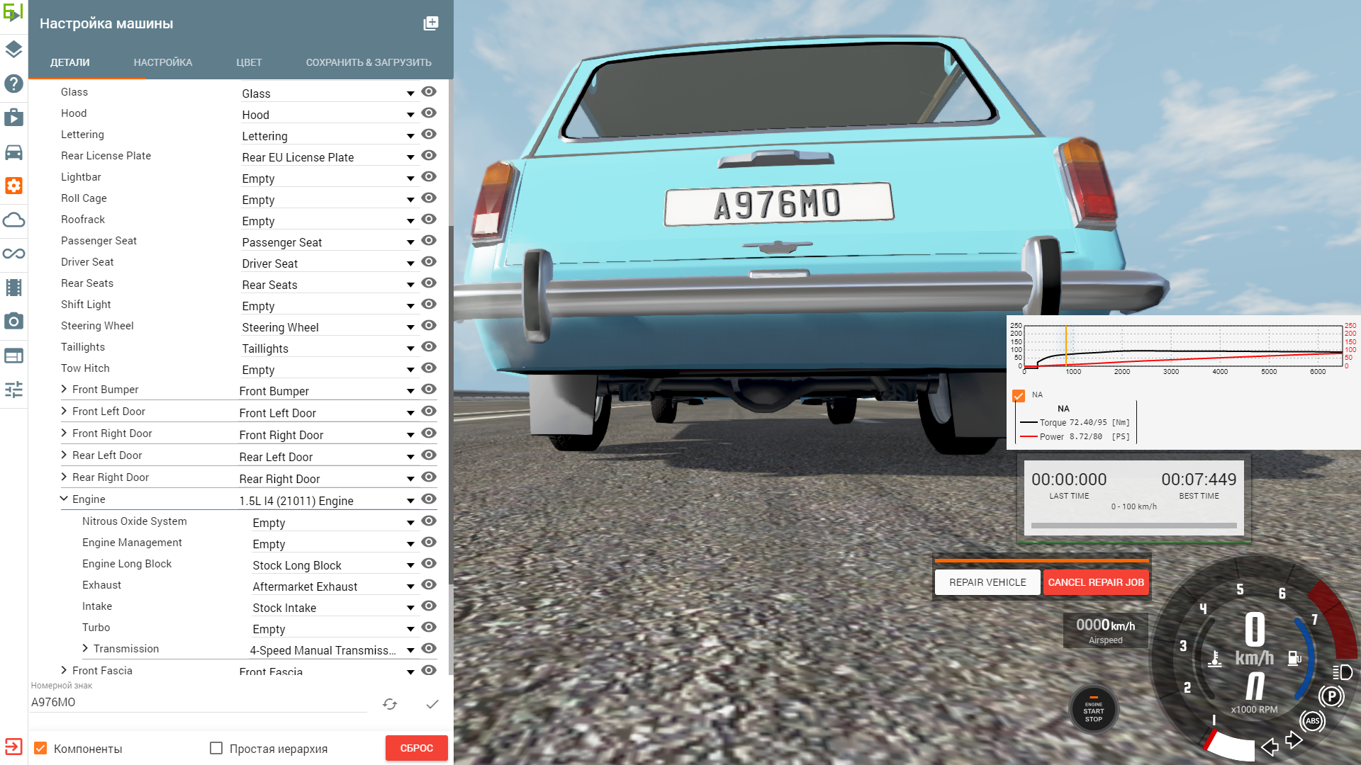Open the vehicle config gear icon in sidebar
This screenshot has width=1361, height=765.
(x=13, y=186)
